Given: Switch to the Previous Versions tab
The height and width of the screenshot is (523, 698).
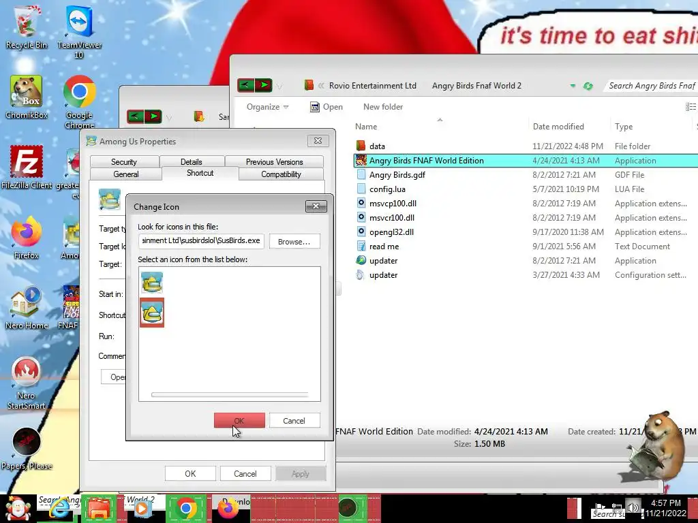Looking at the screenshot, I should pos(274,162).
